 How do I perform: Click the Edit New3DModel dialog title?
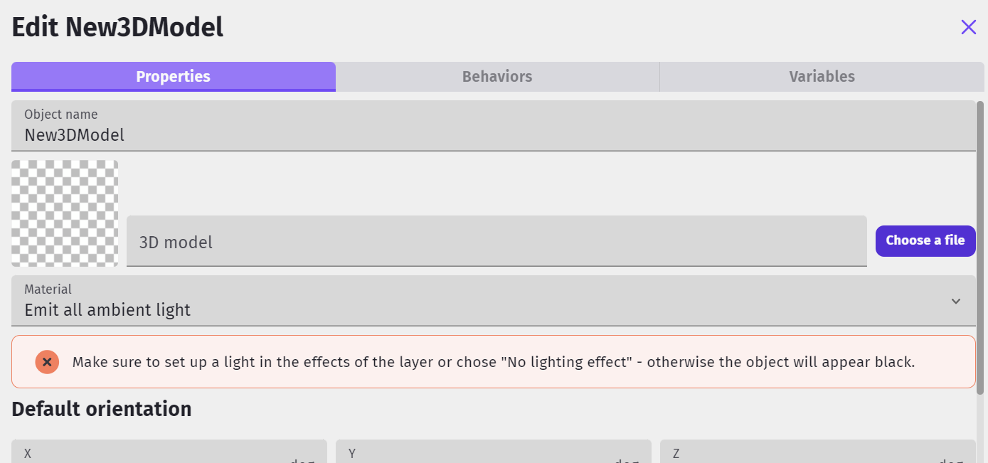click(x=116, y=26)
